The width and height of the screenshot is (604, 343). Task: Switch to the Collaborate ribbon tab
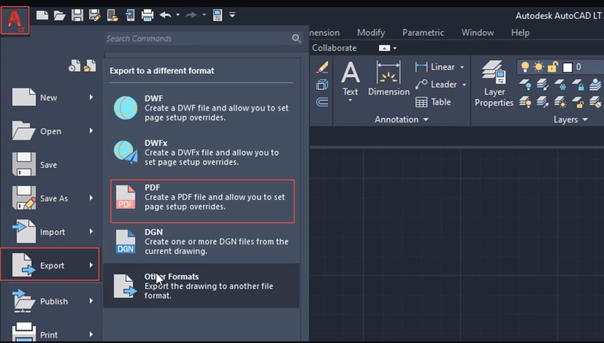pyautogui.click(x=334, y=48)
